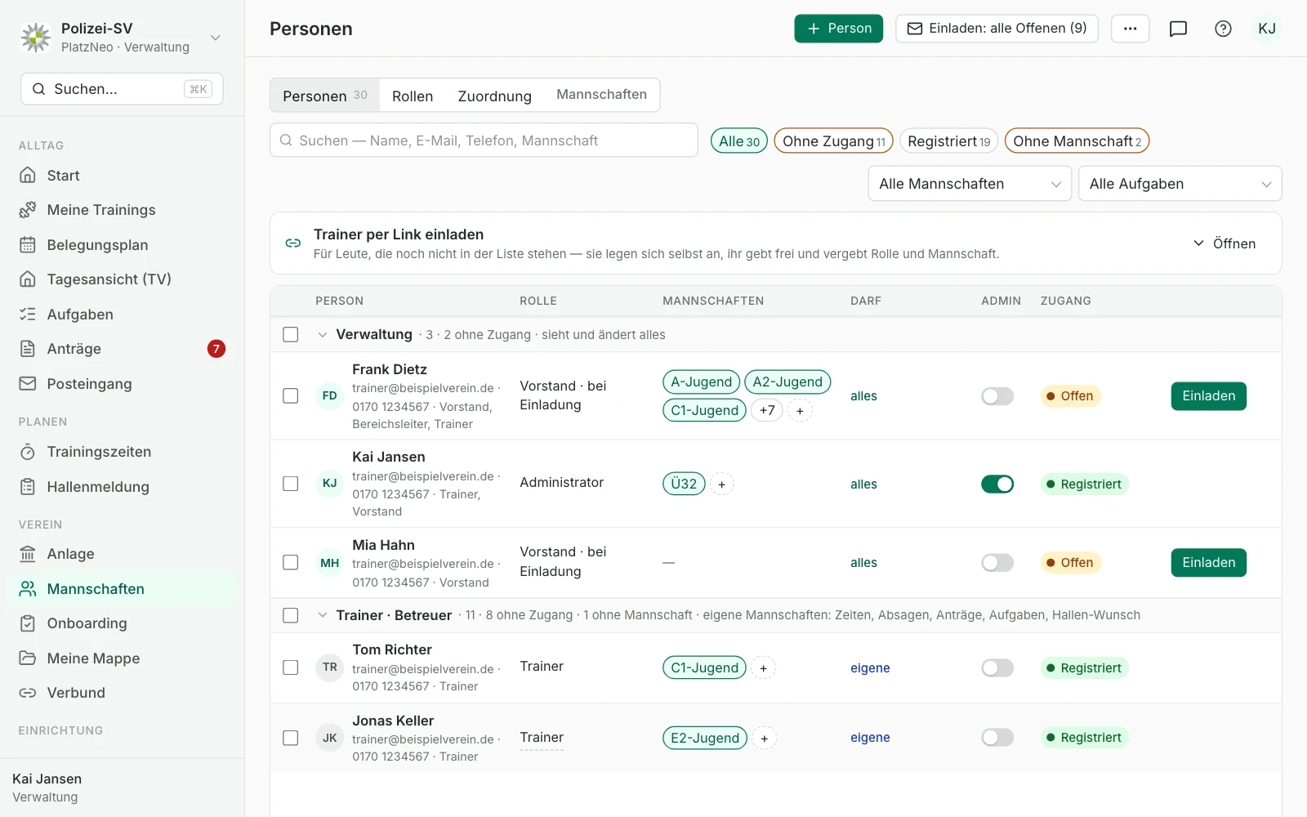
Task: Click Einladen for Mia Hahn
Action: [1208, 563]
